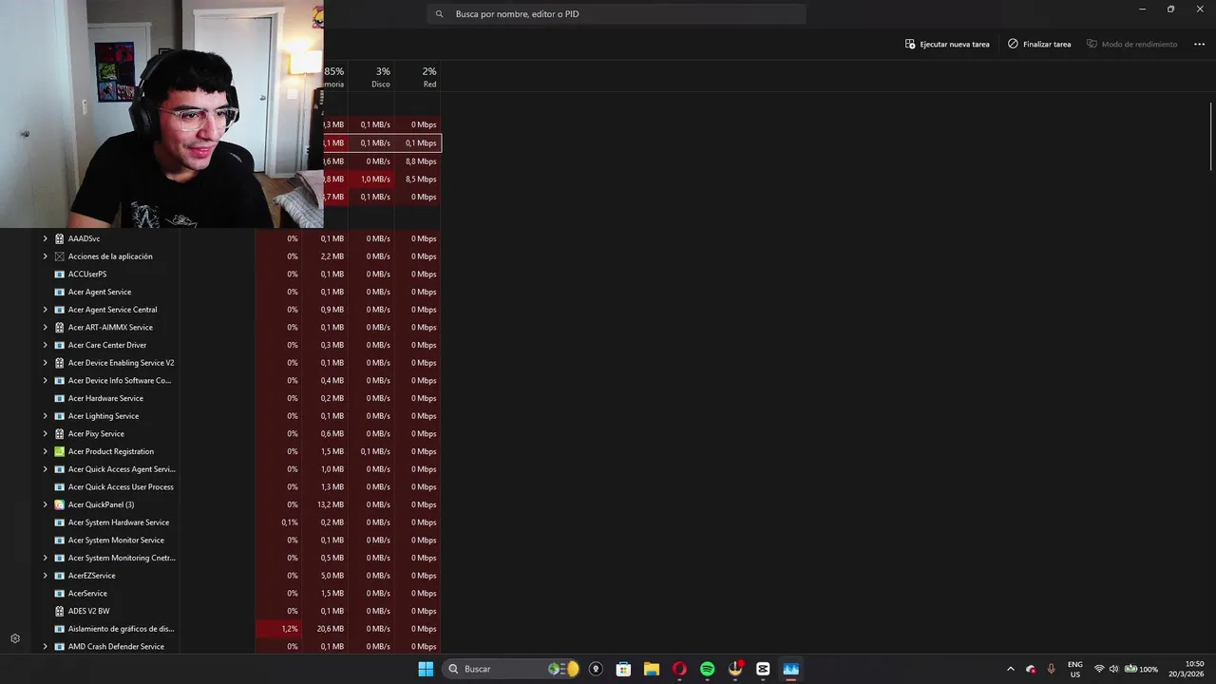Expand AMD Crash Defender Service row

click(x=45, y=647)
